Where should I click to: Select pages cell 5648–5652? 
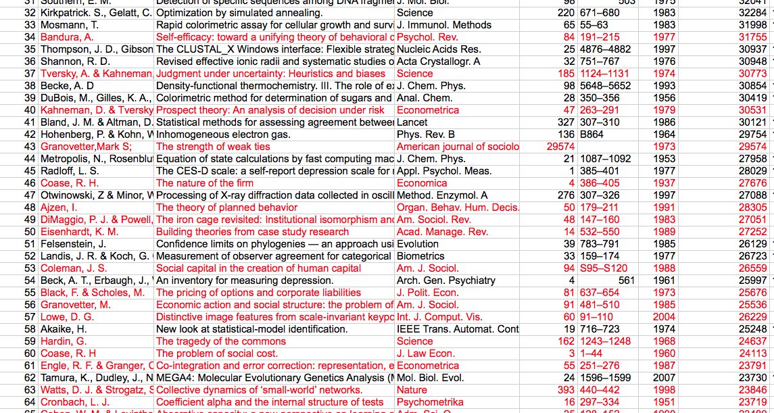(608, 86)
